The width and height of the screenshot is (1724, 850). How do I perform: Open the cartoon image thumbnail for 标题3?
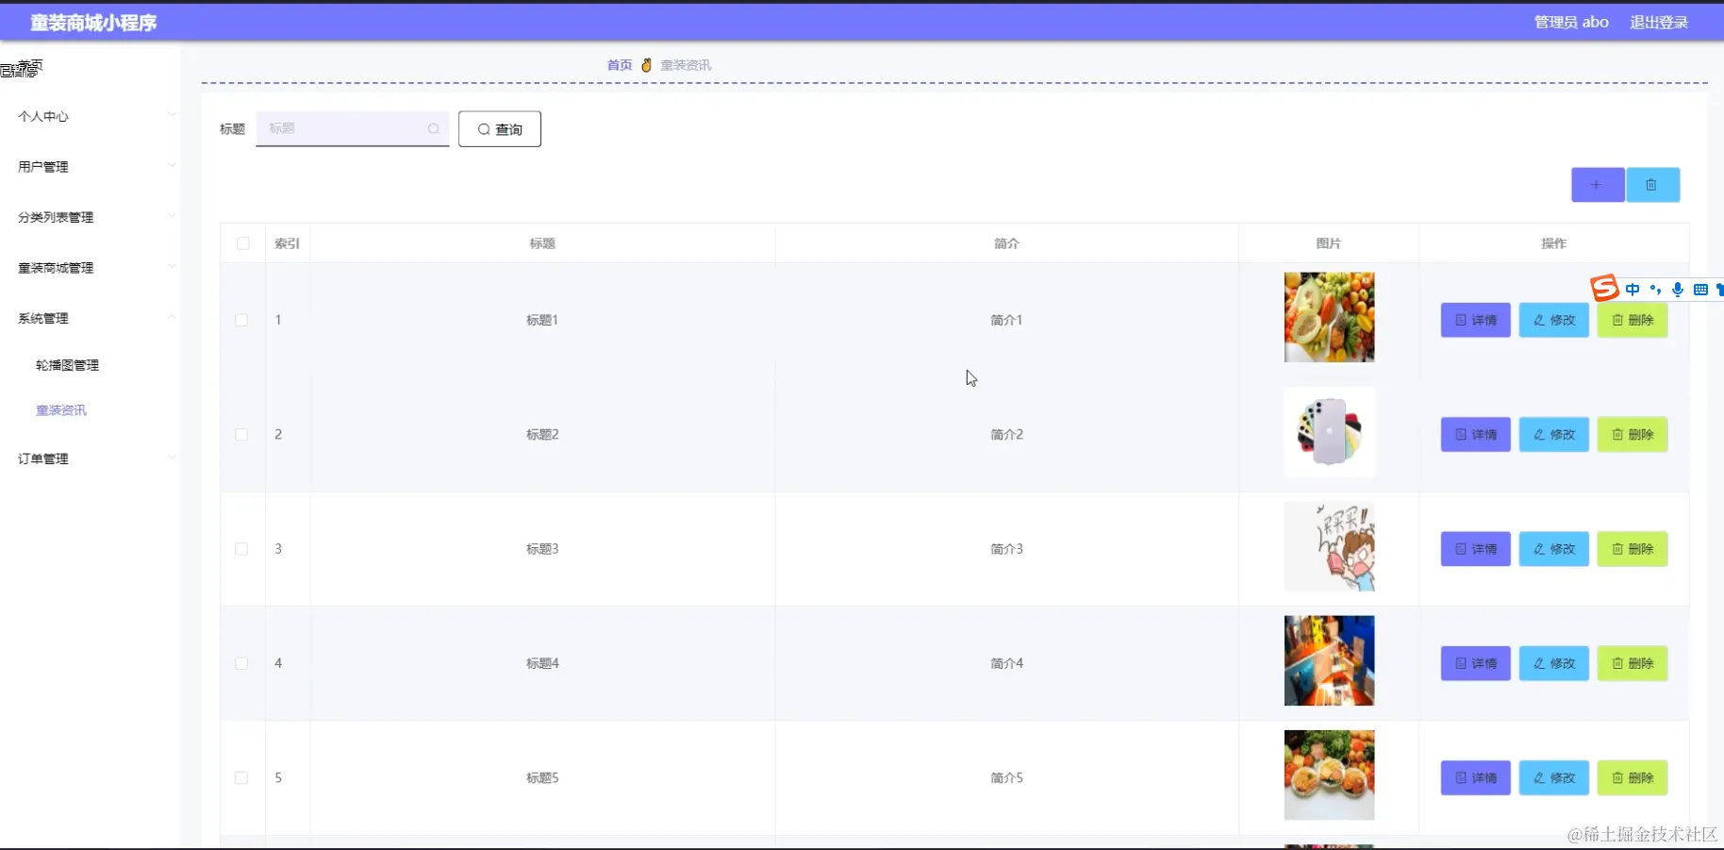click(x=1329, y=546)
